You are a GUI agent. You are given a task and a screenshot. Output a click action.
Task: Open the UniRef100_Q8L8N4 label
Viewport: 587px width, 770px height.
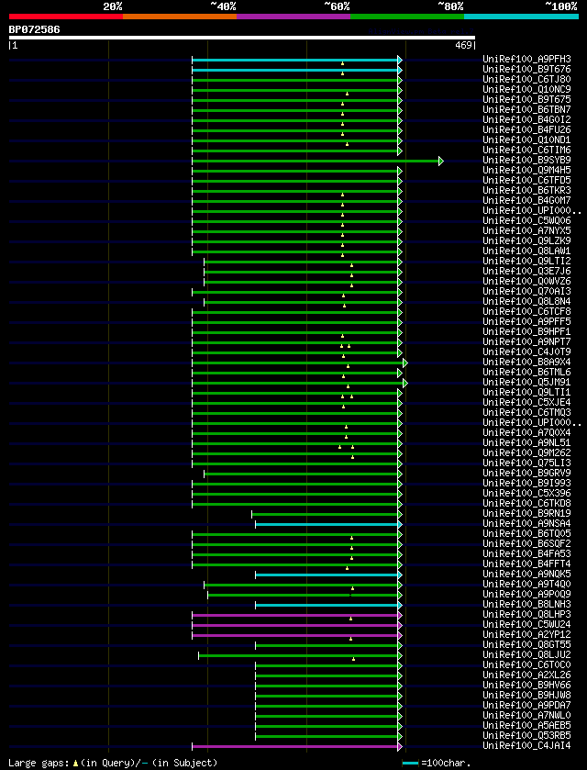point(526,302)
